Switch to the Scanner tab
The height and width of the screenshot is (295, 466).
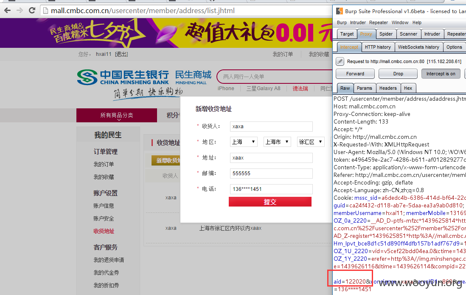[x=408, y=34]
